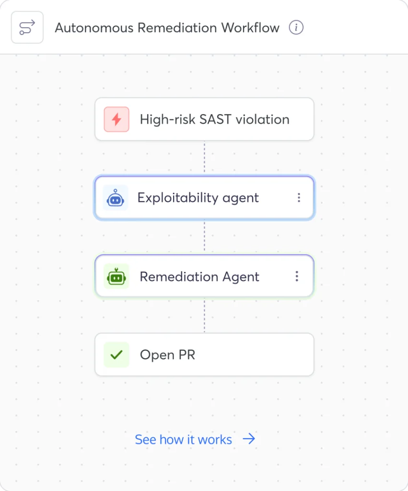The image size is (408, 491).
Task: Click the Autonomous Remediation Workflow title
Action: 167,27
